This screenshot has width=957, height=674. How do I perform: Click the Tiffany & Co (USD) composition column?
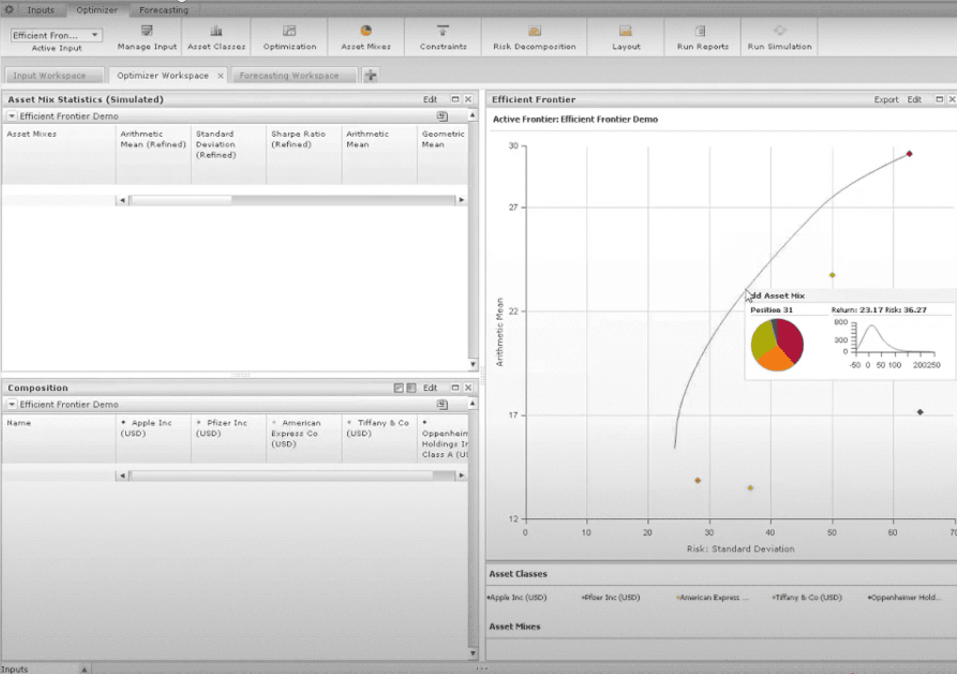pyautogui.click(x=379, y=438)
